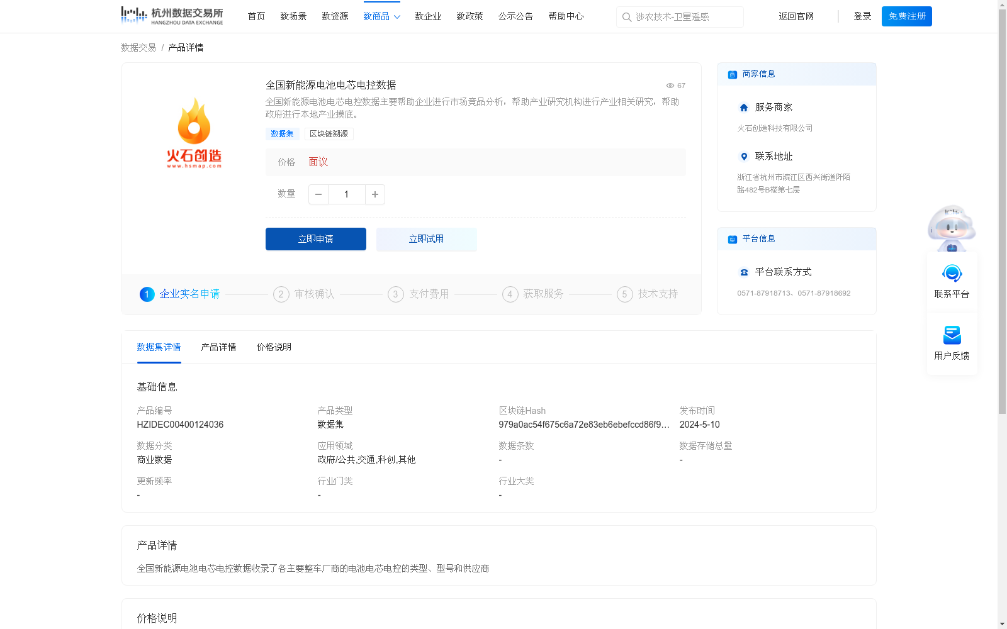
Task: Click the telephone icon beside 平台联系方式
Action: click(744, 272)
